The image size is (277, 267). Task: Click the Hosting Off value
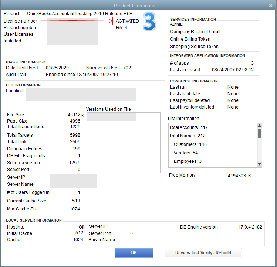click(x=82, y=227)
